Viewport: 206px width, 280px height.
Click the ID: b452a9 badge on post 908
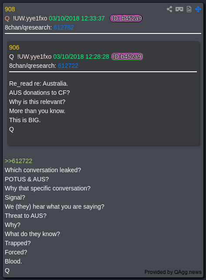pyautogui.click(x=126, y=18)
